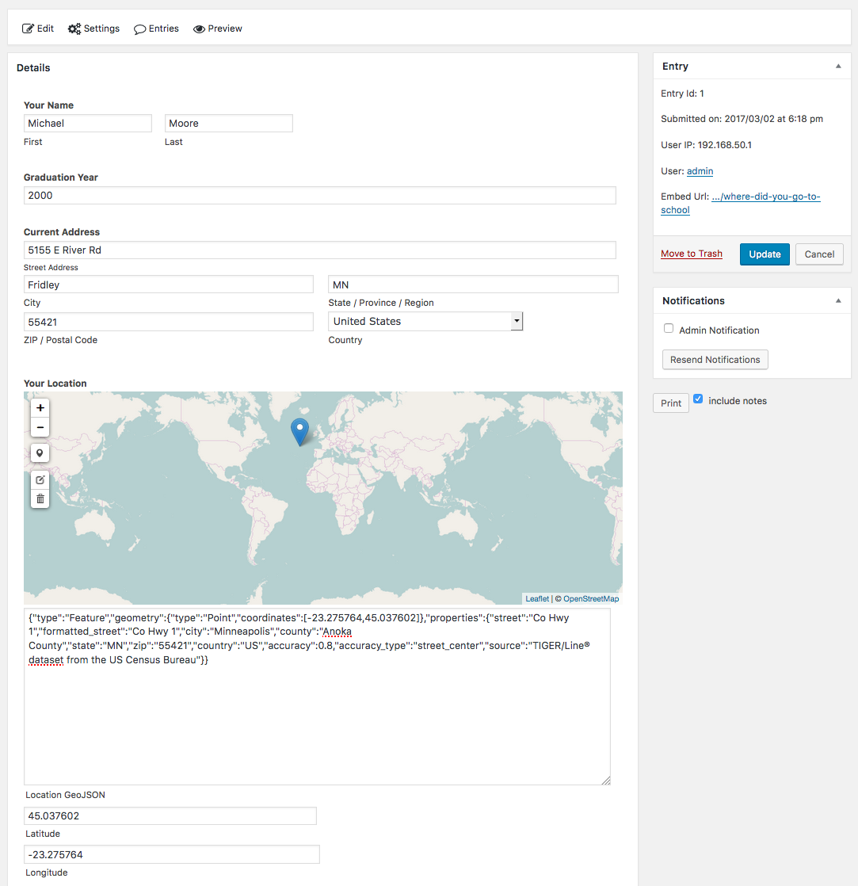Open the Settings menu item
This screenshot has width=858, height=886.
[93, 29]
